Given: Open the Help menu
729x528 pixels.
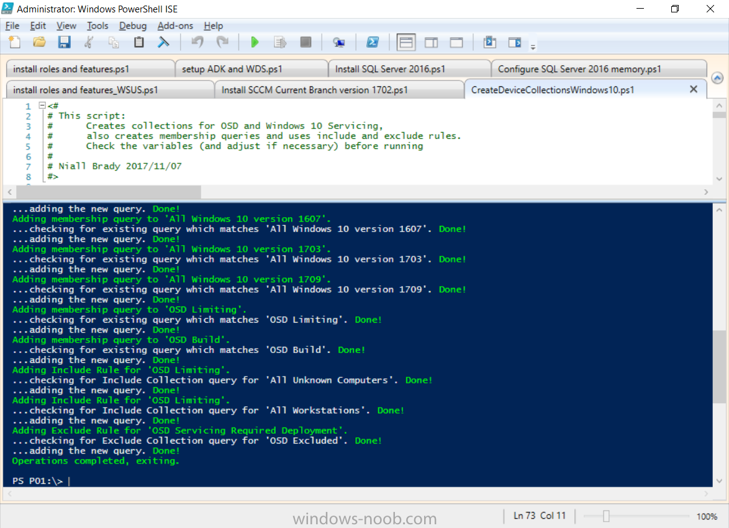Looking at the screenshot, I should [214, 26].
